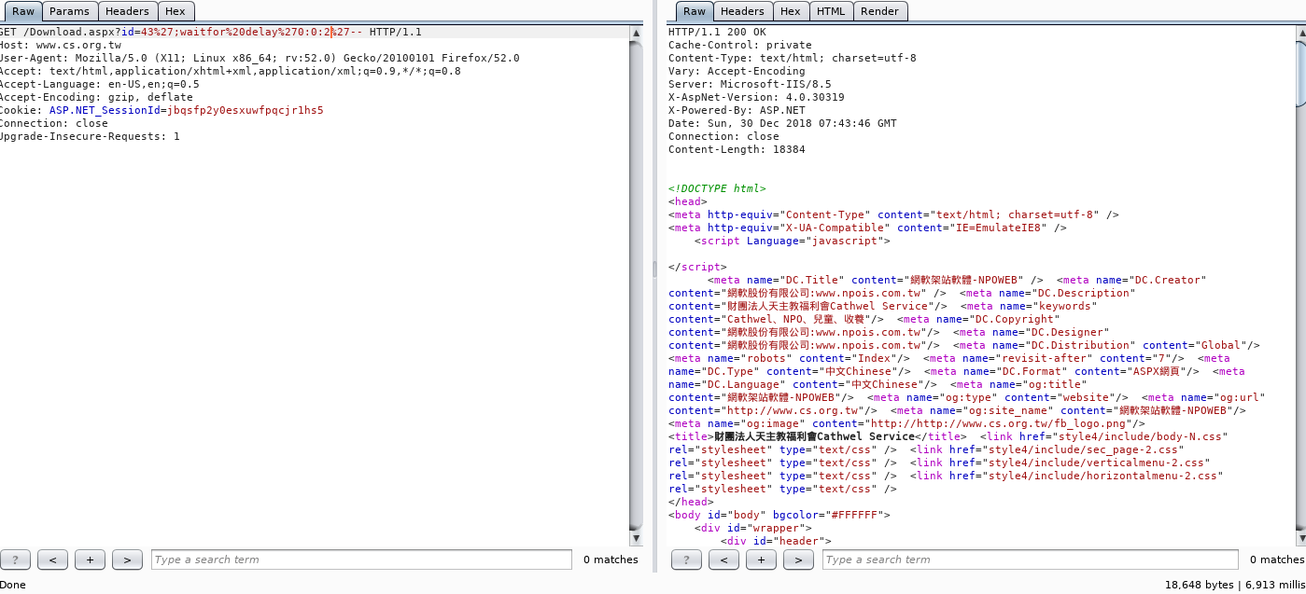
Task: Open response search help (?) button
Action: 686,559
